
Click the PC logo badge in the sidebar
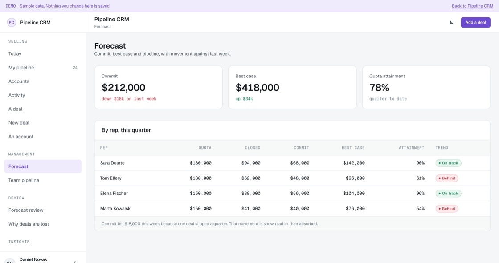tap(12, 23)
